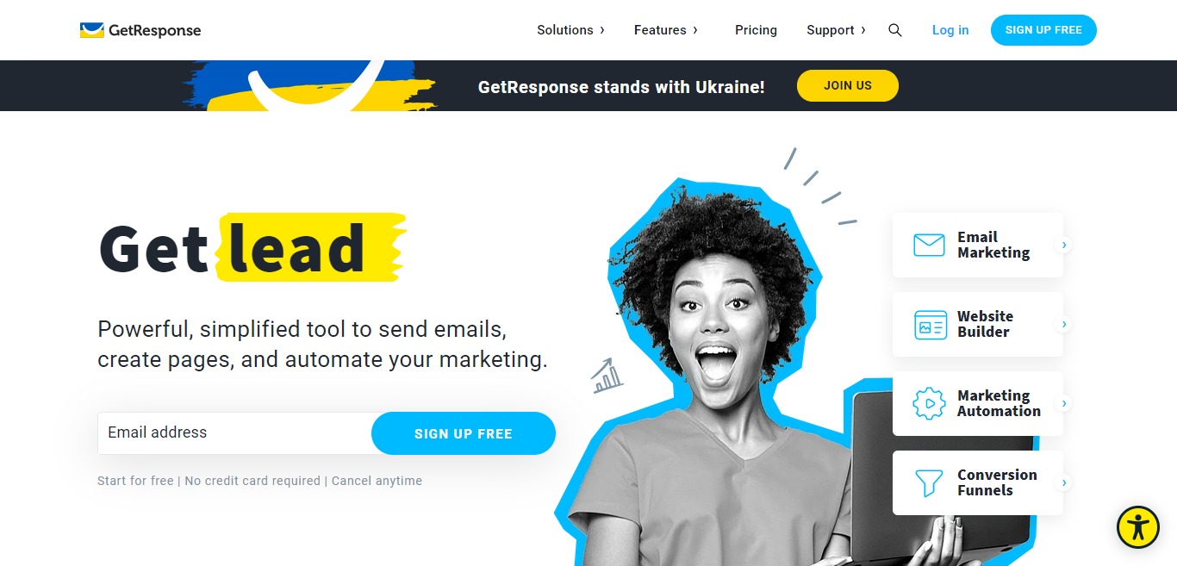Click the Log in link
This screenshot has width=1177, height=566.
pos(950,30)
